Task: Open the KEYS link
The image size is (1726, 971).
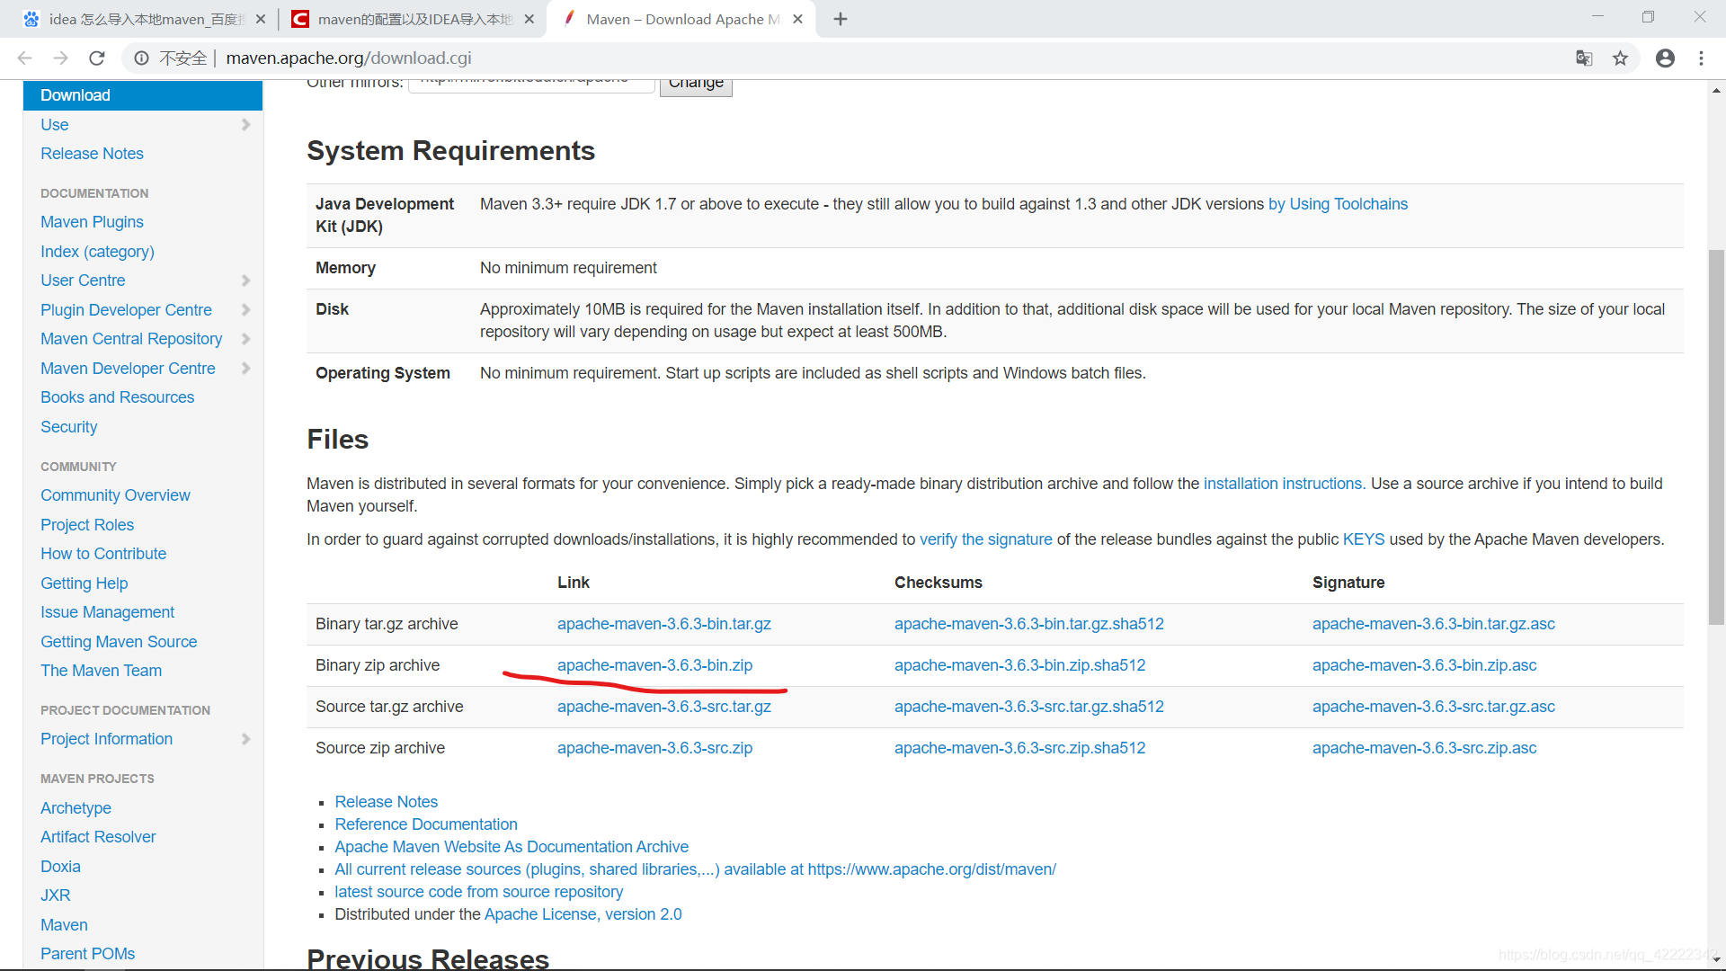Action: tap(1364, 539)
